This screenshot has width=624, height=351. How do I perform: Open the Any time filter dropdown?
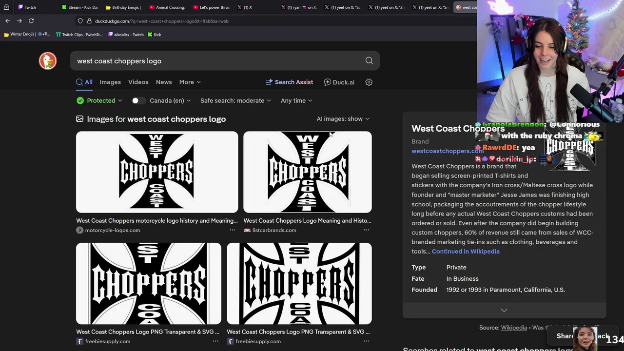pyautogui.click(x=296, y=100)
